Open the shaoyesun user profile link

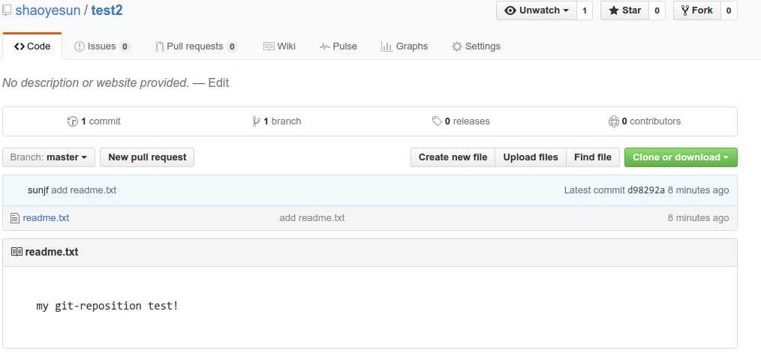[47, 10]
